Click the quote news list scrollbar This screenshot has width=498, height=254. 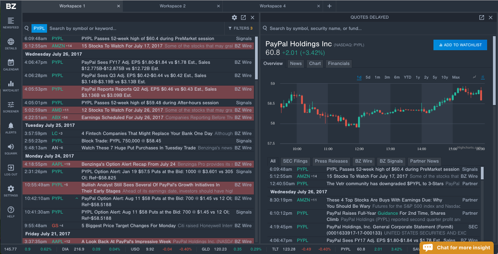point(482,173)
